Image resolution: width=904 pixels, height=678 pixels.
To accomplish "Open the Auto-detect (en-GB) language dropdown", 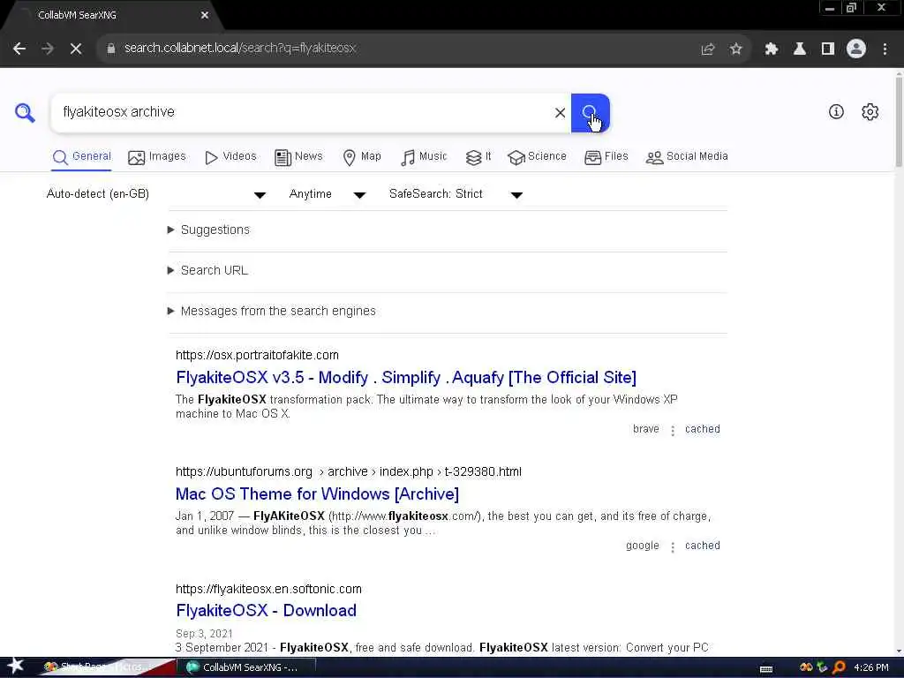I will tap(155, 194).
